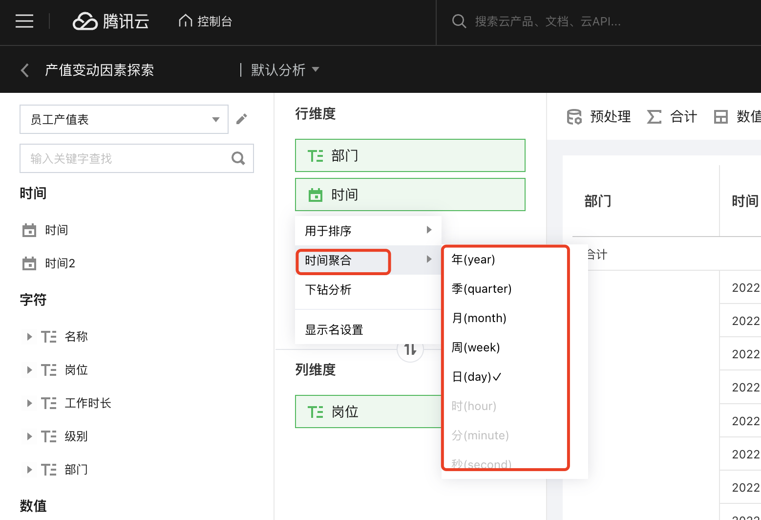Click the magnifier icon in the keyword field
The height and width of the screenshot is (520, 761).
[238, 158]
